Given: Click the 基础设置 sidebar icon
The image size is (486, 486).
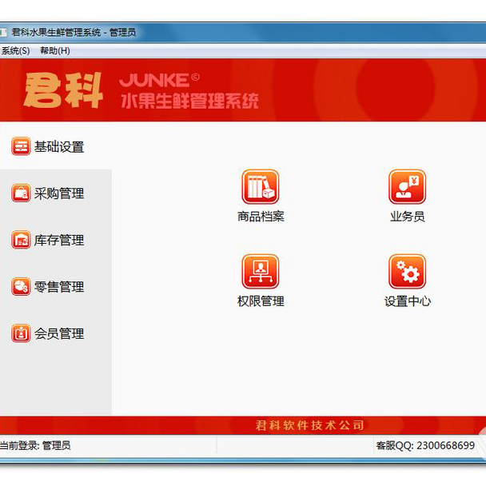Looking at the screenshot, I should tap(21, 146).
